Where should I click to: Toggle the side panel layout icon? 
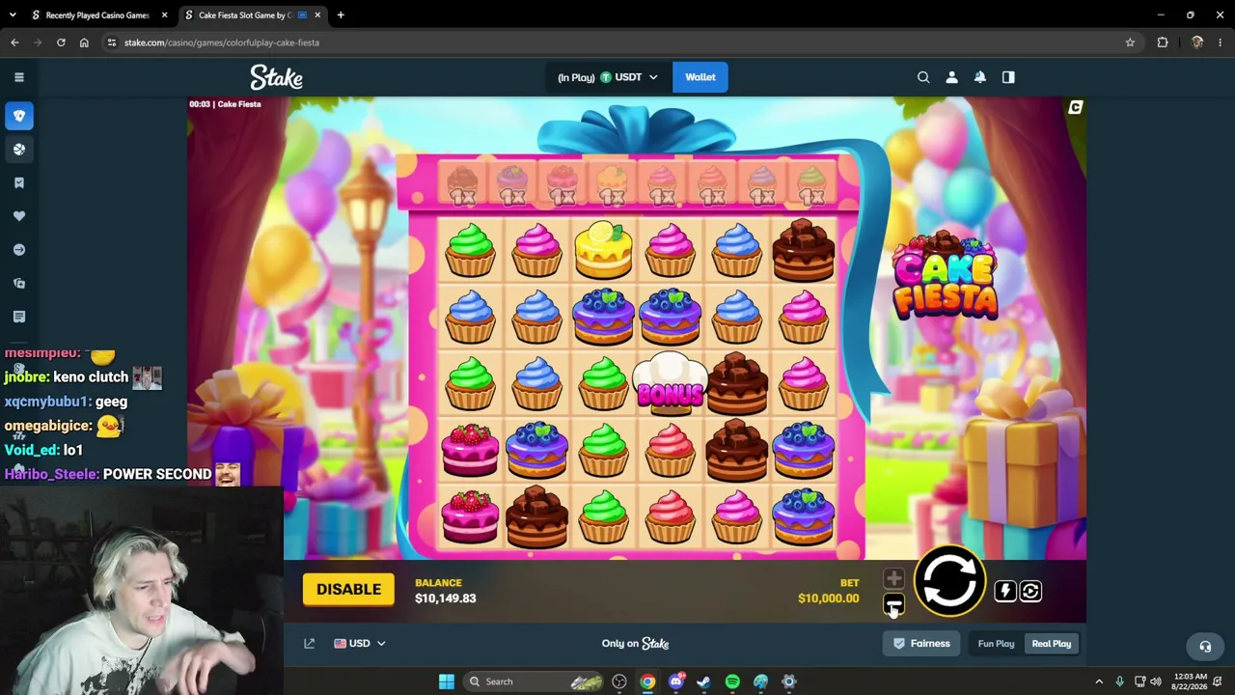(x=1008, y=77)
